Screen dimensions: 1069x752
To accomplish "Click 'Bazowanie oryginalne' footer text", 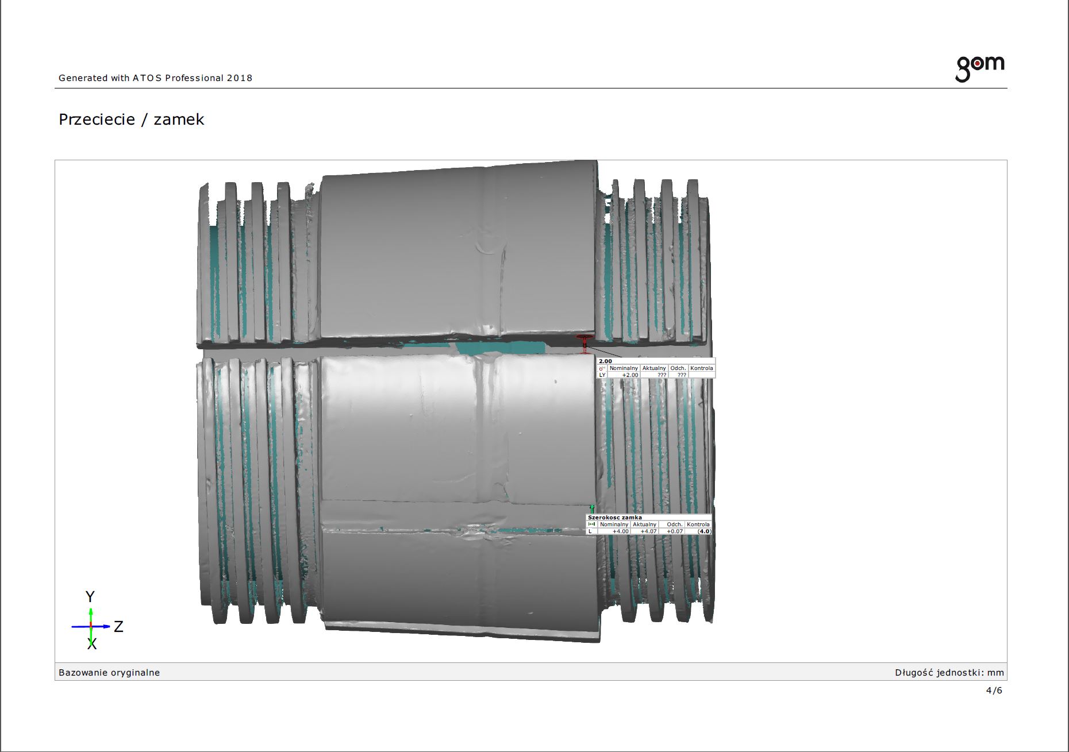I will coord(109,673).
